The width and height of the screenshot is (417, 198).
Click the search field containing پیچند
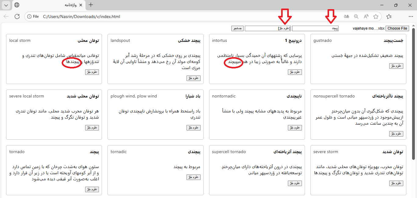coord(315,28)
